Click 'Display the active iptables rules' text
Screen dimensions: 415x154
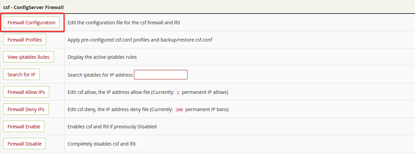102,57
